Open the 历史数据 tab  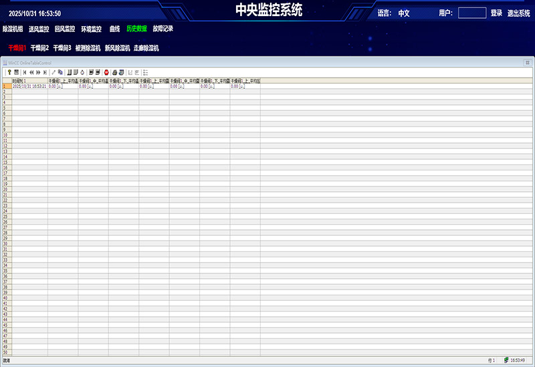(x=136, y=29)
